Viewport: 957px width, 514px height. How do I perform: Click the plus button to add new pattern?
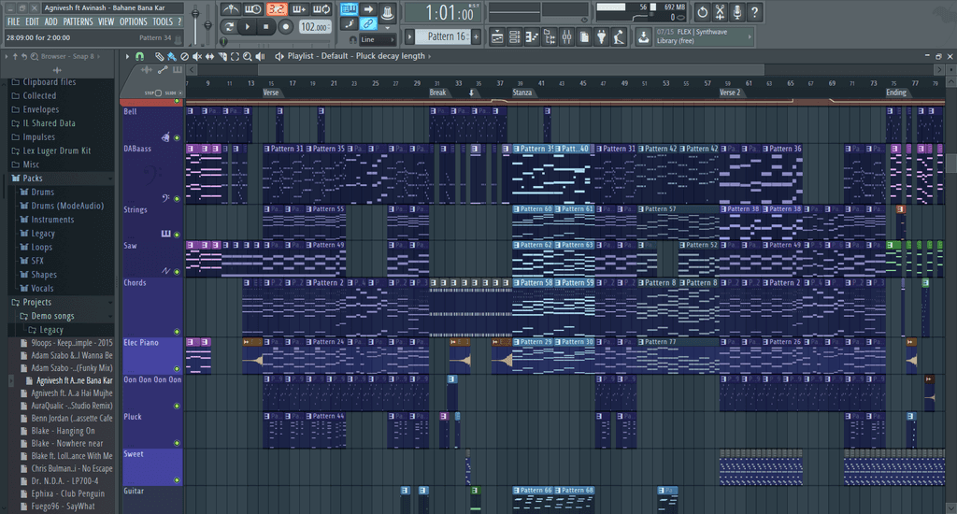[x=476, y=36]
